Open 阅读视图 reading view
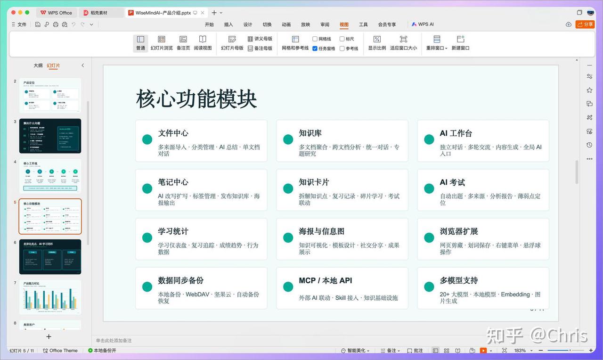 point(203,43)
